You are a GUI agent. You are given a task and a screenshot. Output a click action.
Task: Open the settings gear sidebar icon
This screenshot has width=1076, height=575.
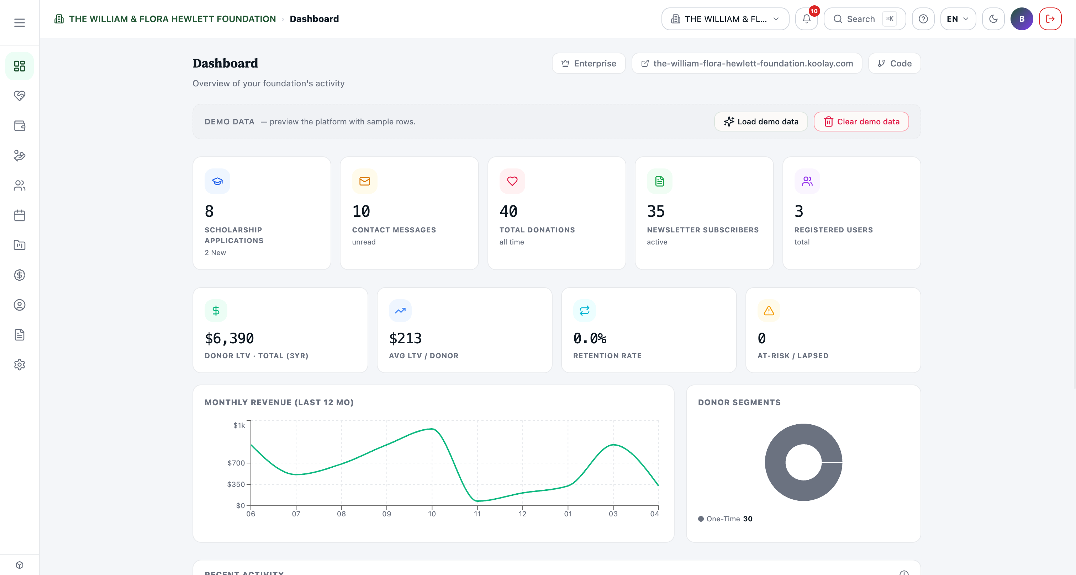coord(19,365)
